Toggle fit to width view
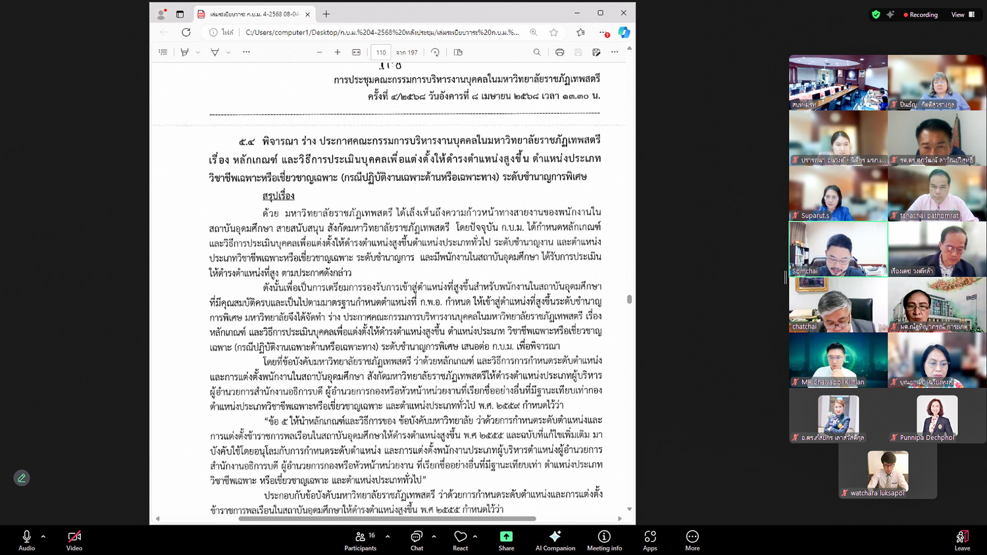This screenshot has height=555, width=987. [356, 52]
